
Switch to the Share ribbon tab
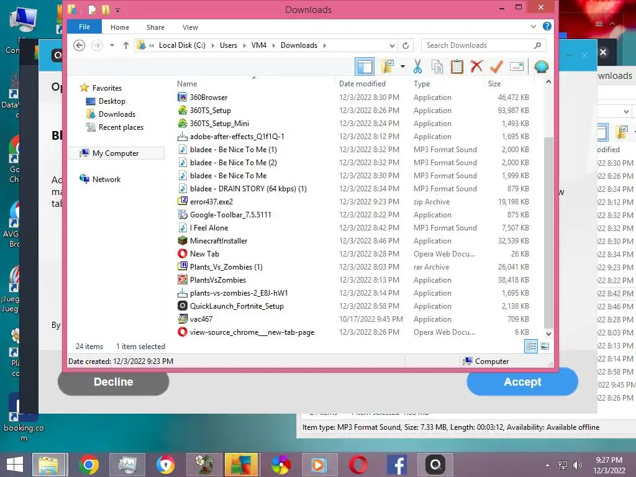click(155, 27)
